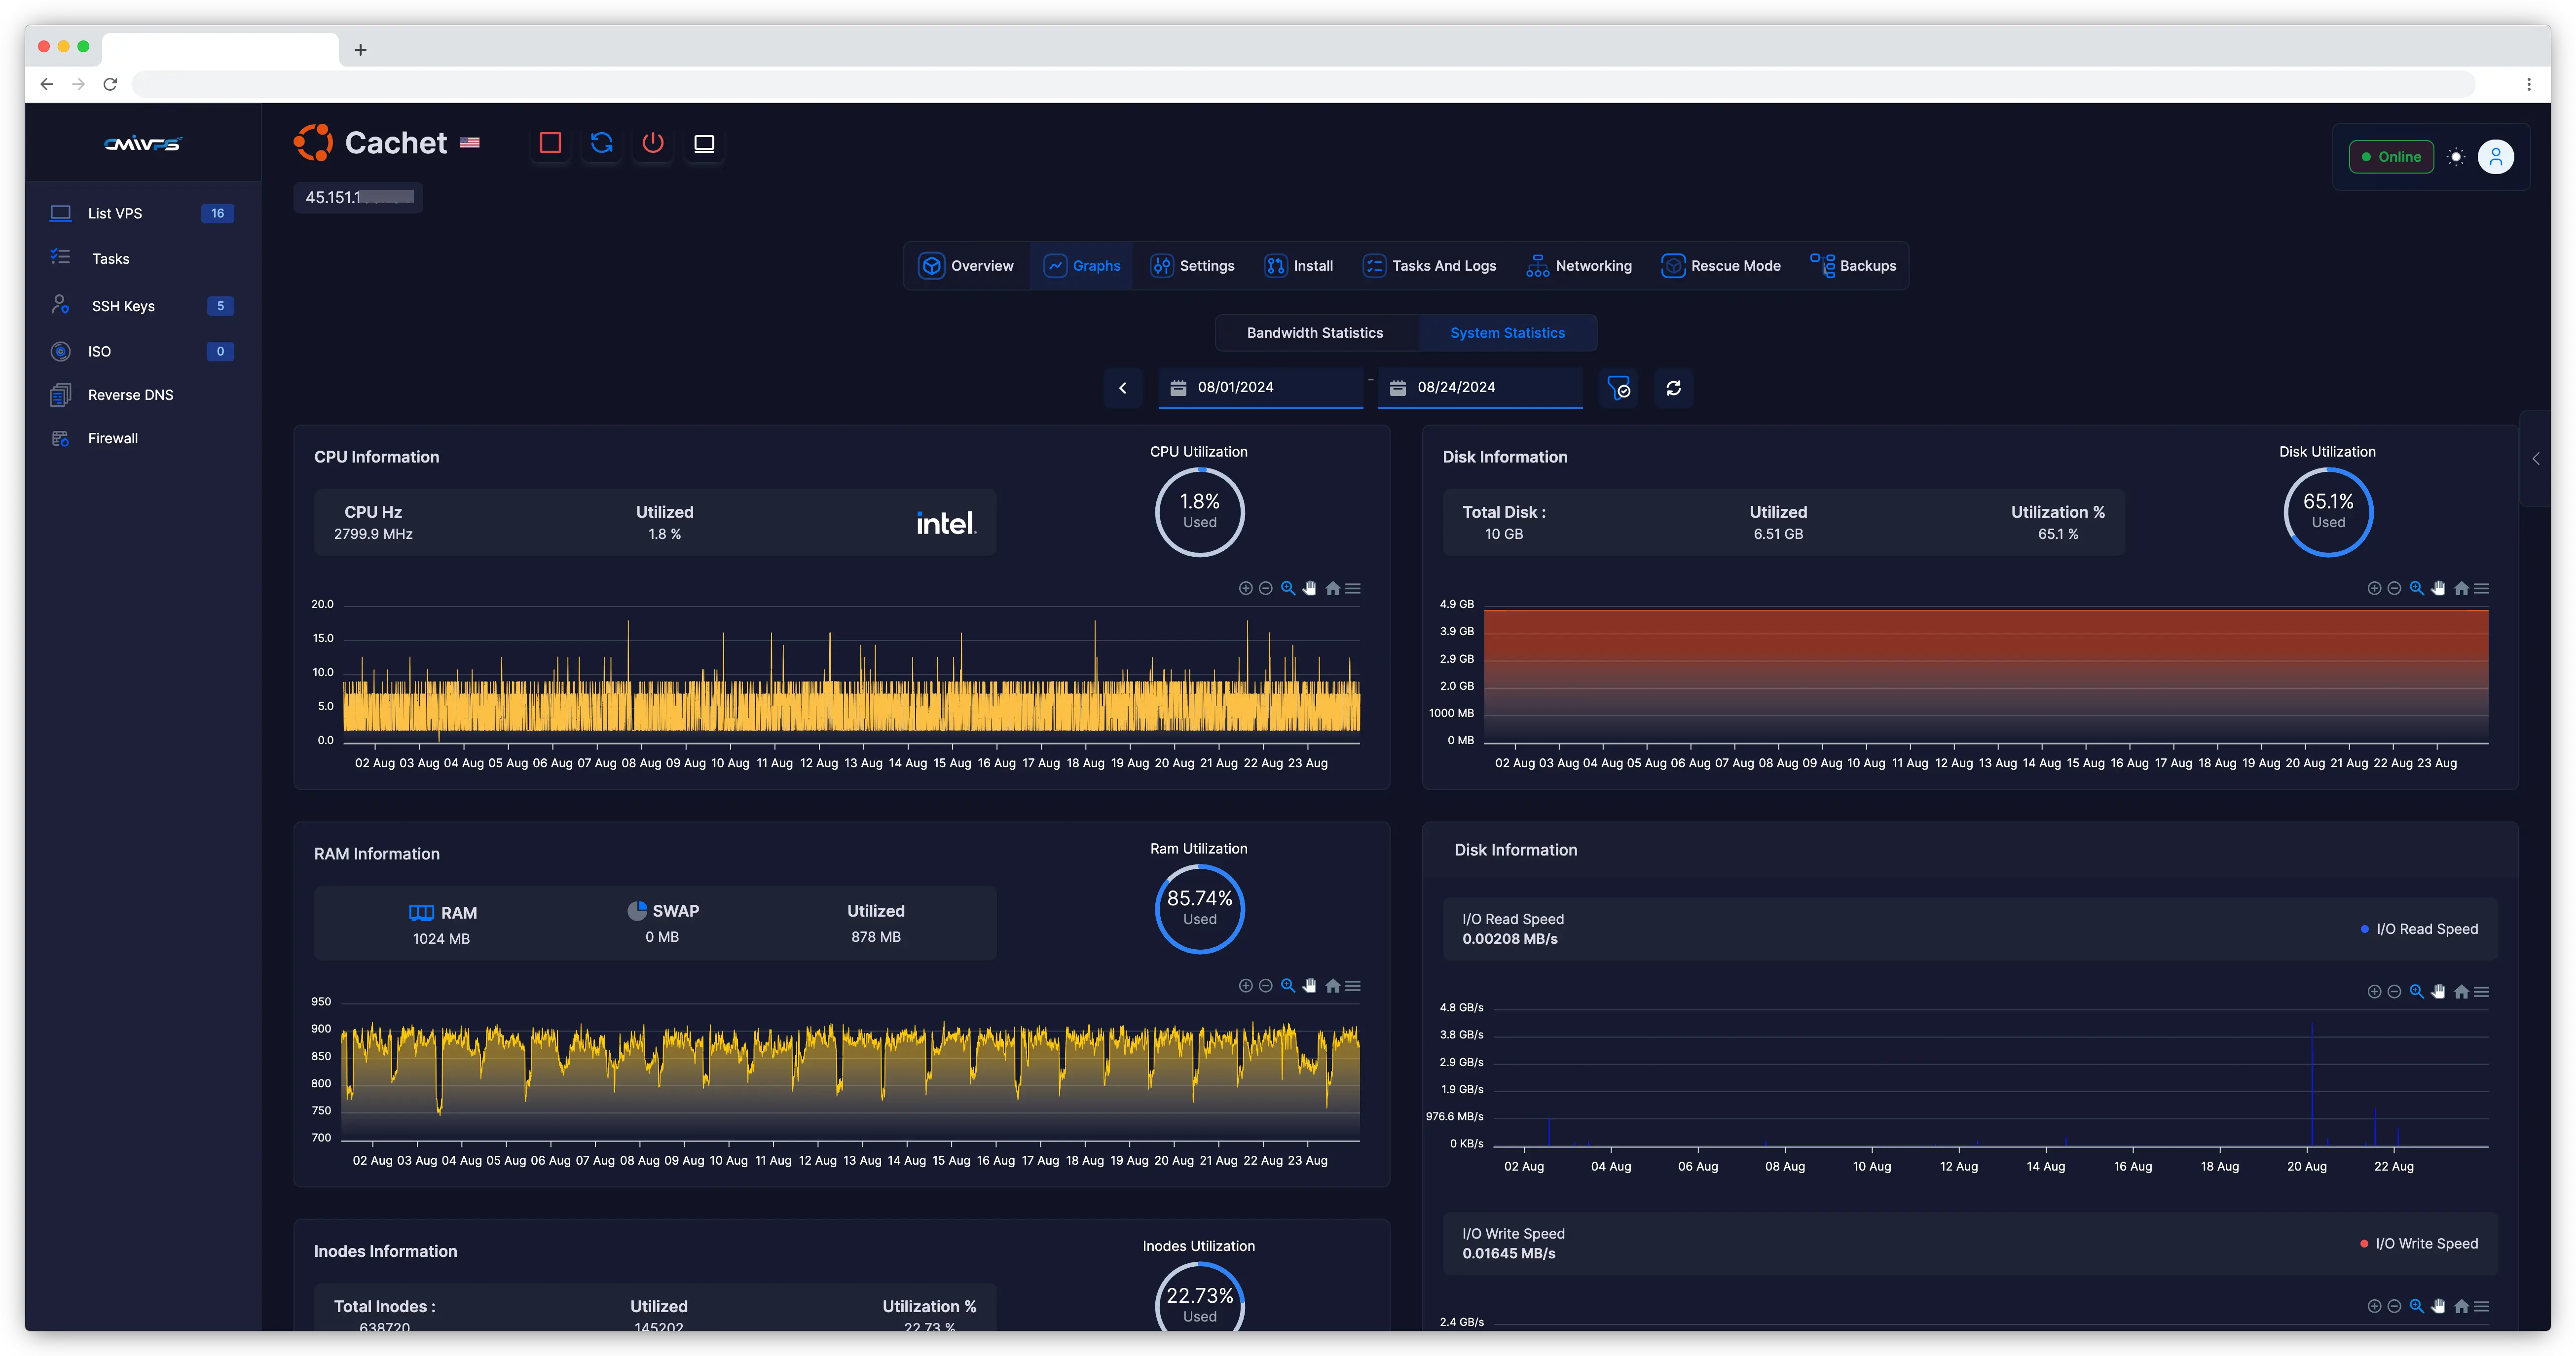Zoom in on the RAM chart with plus icon
The height and width of the screenshot is (1356, 2576).
coord(1245,985)
